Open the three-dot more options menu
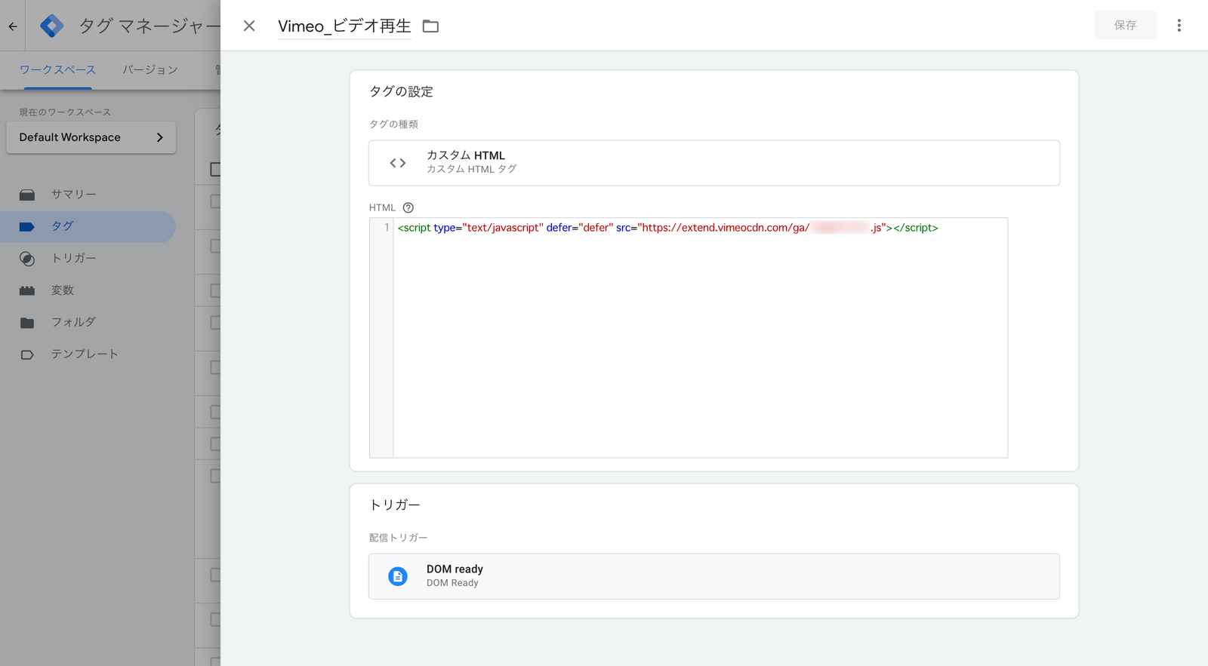1208x666 pixels. coord(1179,26)
